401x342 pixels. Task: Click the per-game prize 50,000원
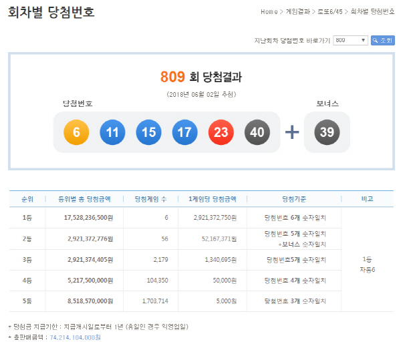point(225,281)
